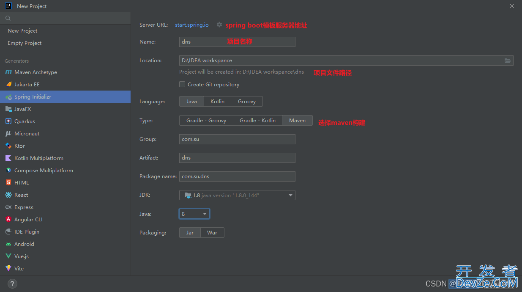Select the JavaFX generator icon
The width and height of the screenshot is (522, 292).
tap(8, 109)
